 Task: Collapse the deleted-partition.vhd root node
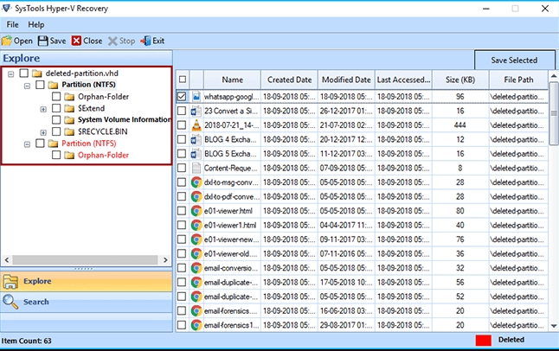[x=10, y=73]
